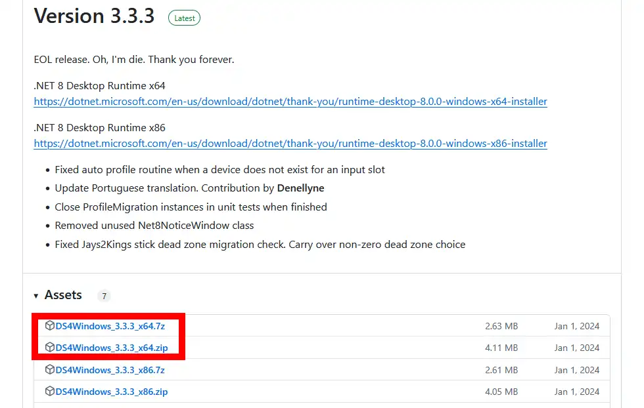644x408 pixels.
Task: Click the Assets section heading
Action: coord(63,295)
